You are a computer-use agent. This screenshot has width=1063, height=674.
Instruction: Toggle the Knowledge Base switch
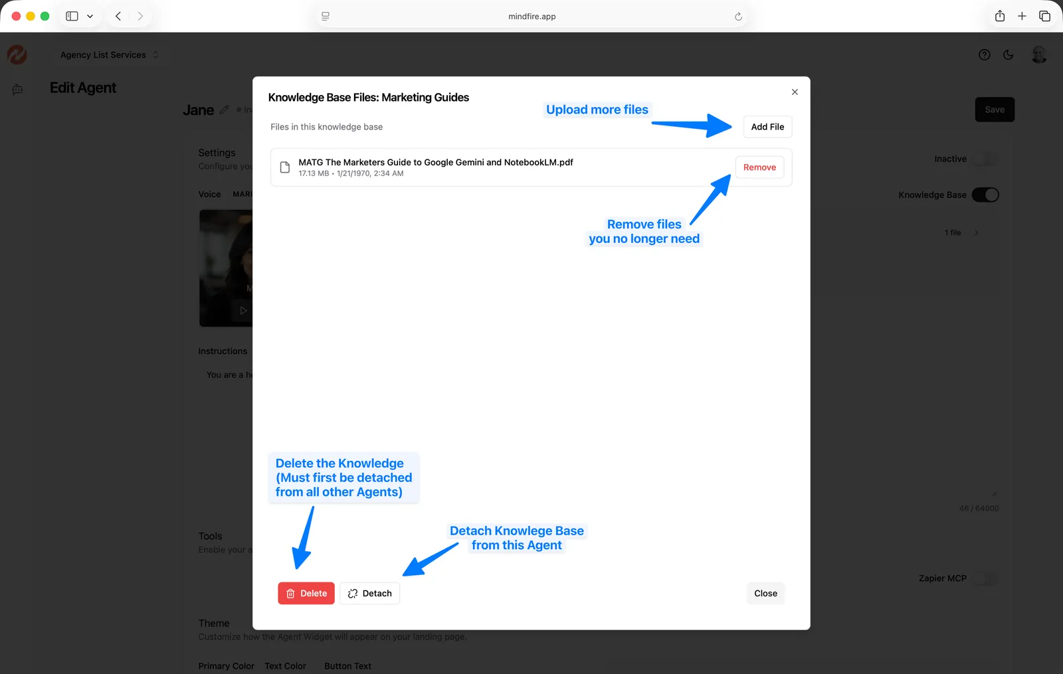[x=985, y=195]
